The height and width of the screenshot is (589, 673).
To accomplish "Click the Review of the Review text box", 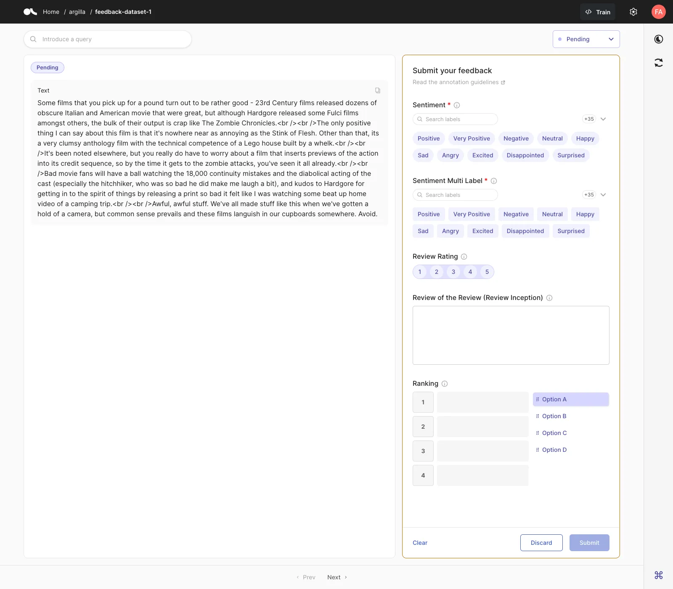I will point(511,335).
